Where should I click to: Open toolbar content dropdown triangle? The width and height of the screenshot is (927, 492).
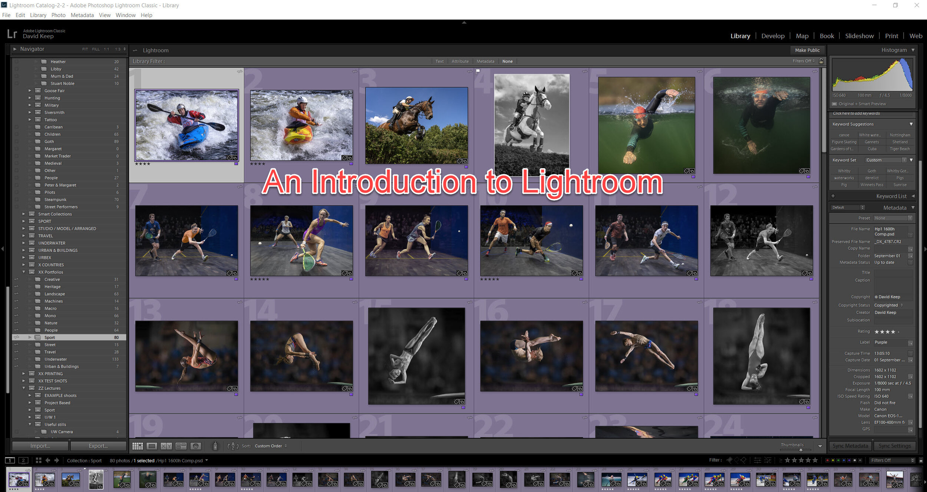[x=820, y=446]
